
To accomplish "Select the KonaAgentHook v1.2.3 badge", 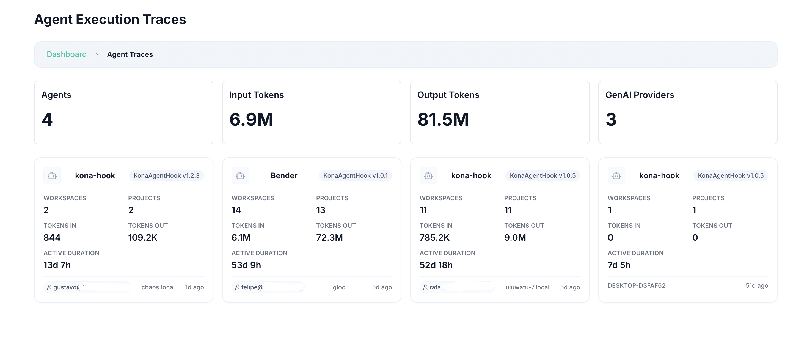I will coord(166,175).
